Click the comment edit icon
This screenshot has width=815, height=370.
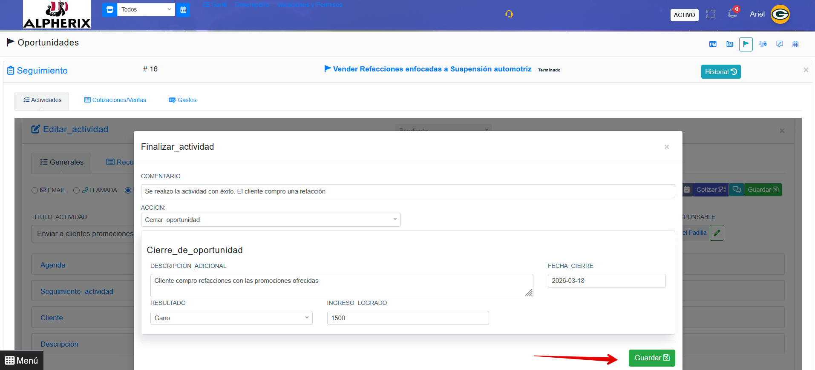pos(780,44)
